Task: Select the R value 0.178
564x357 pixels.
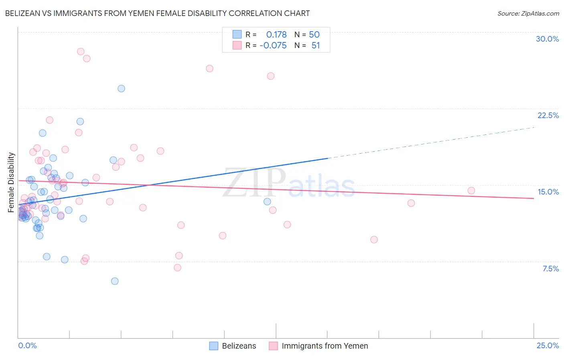Action: click(276, 34)
